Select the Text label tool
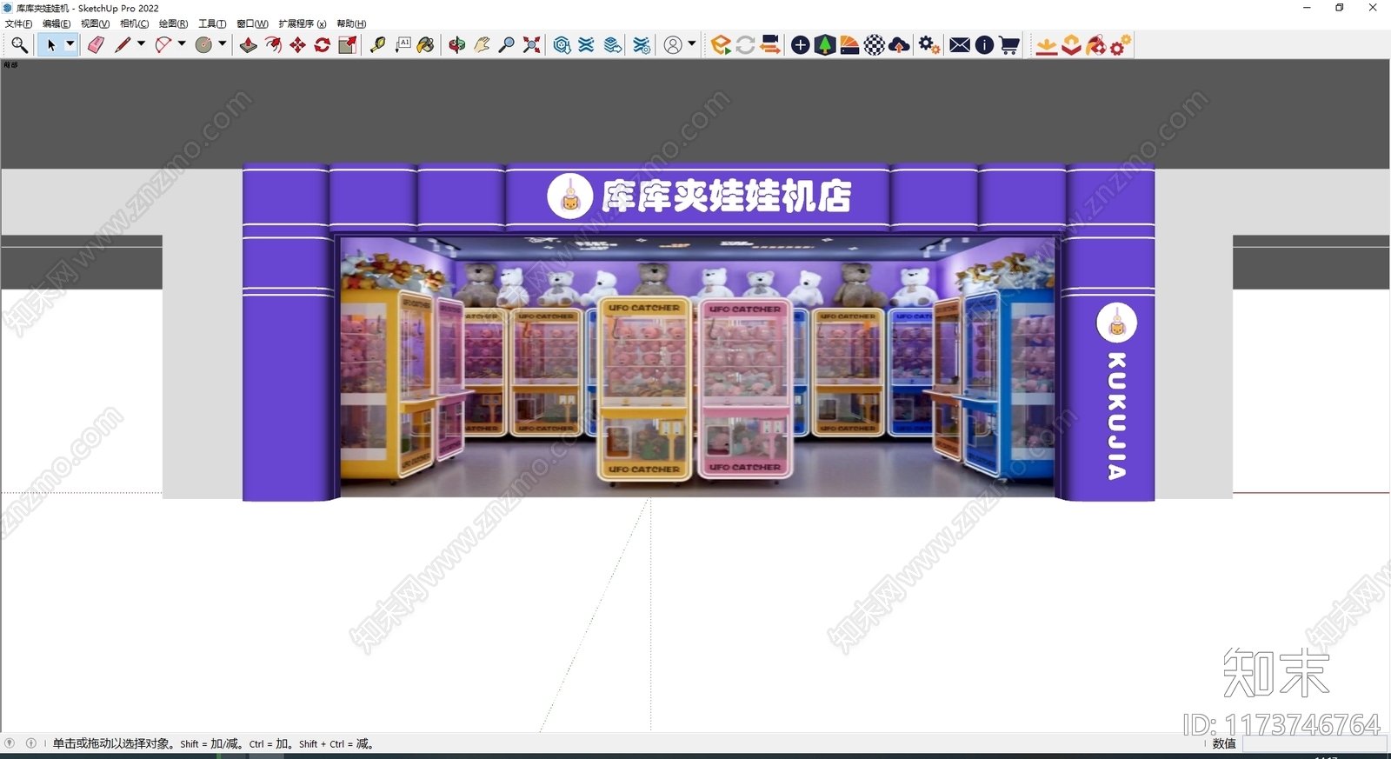 (403, 45)
